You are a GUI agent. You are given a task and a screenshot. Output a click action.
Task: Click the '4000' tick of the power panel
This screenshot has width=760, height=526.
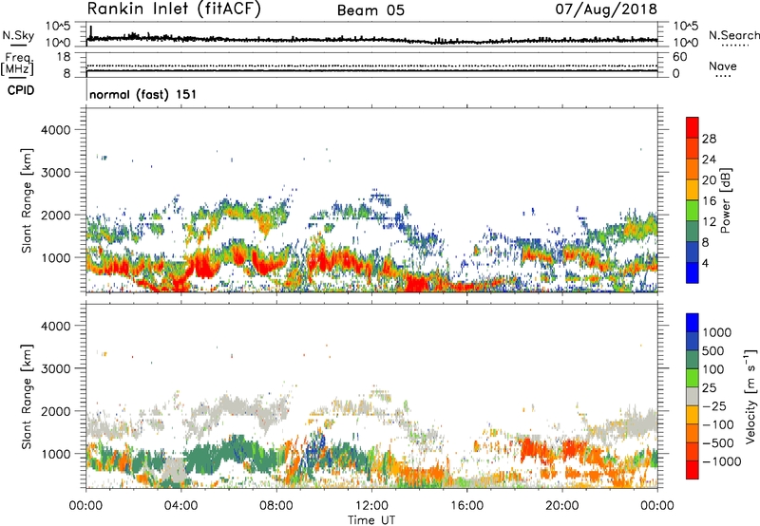(55, 130)
